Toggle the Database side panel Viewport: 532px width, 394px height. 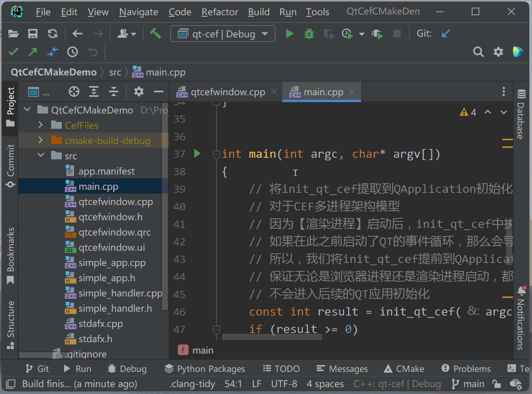click(x=521, y=114)
